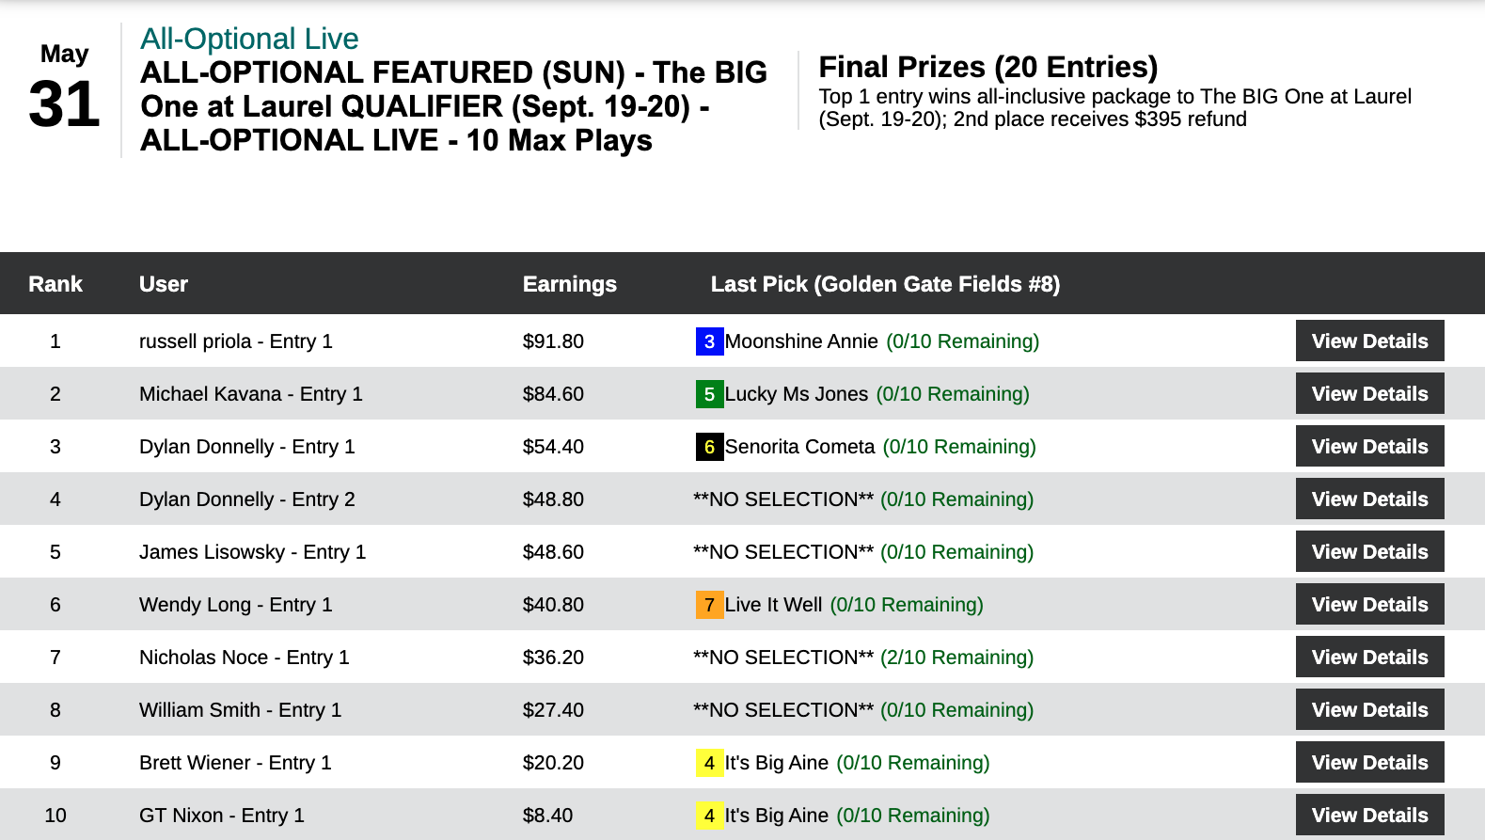1485x840 pixels.
Task: View details for Nicholas Noce entry
Action: pyautogui.click(x=1369, y=658)
